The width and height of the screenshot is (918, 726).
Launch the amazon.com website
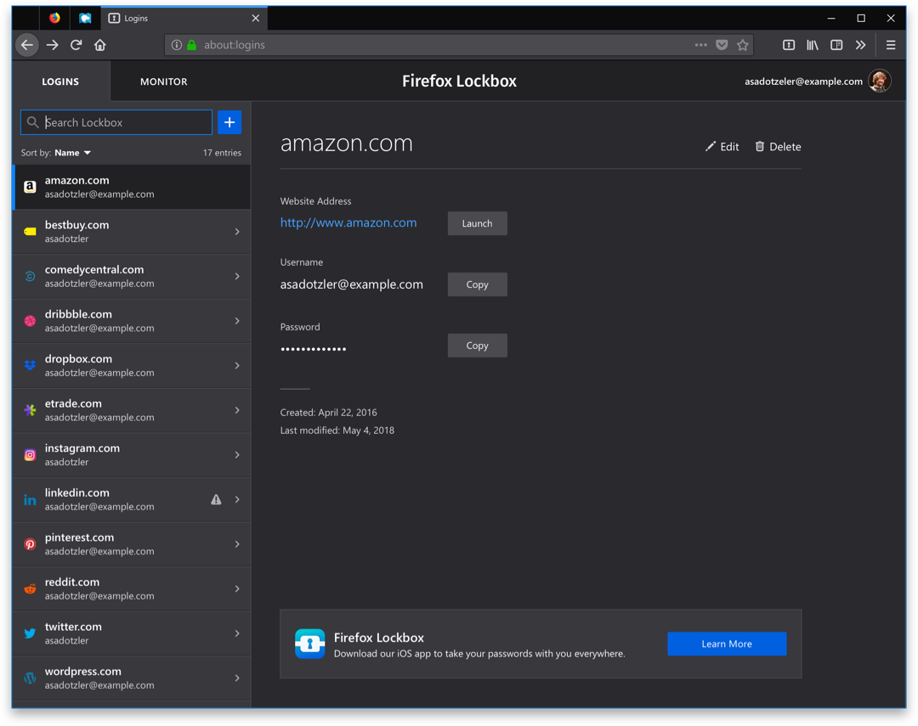click(477, 223)
